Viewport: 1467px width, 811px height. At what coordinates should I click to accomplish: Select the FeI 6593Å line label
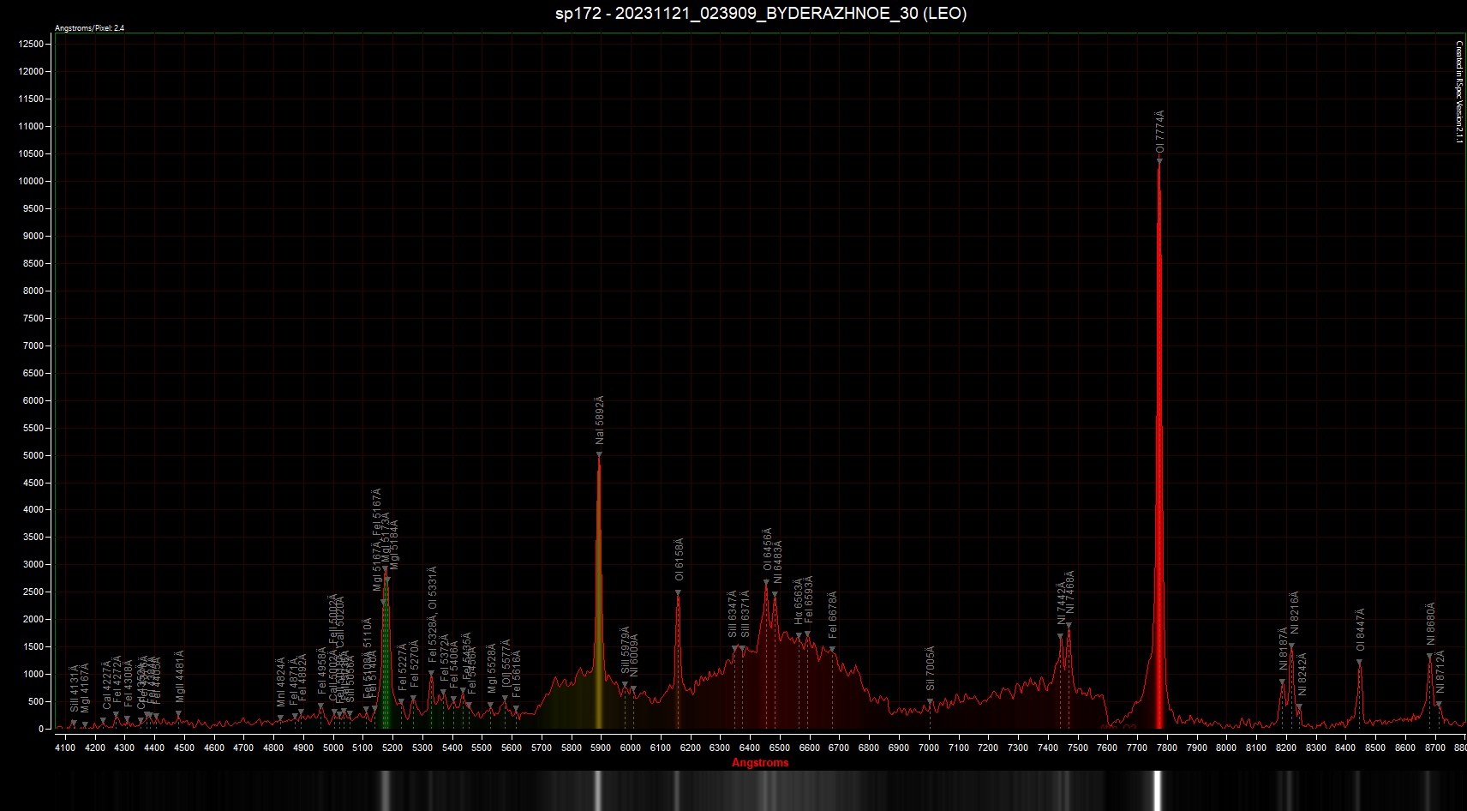point(808,600)
